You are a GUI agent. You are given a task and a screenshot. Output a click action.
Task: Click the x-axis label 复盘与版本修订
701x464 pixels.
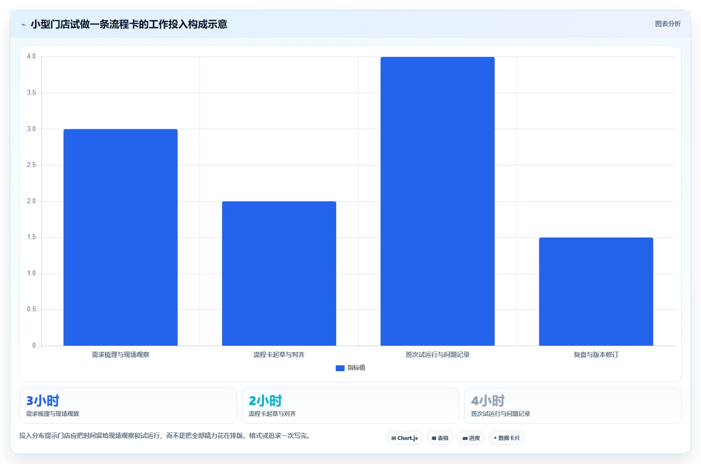tap(596, 355)
